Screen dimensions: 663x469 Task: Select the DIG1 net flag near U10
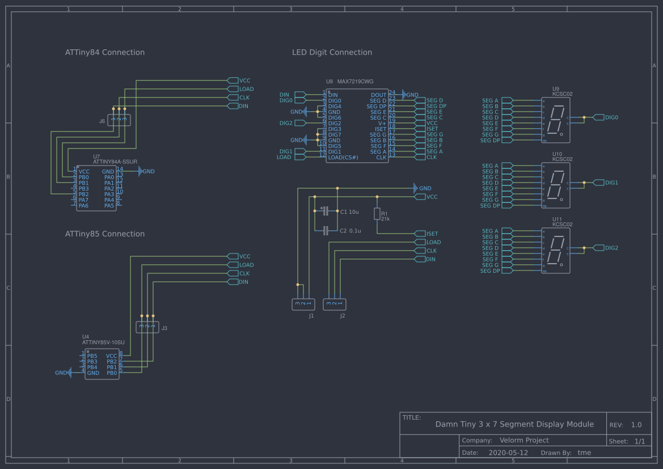pyautogui.click(x=598, y=183)
